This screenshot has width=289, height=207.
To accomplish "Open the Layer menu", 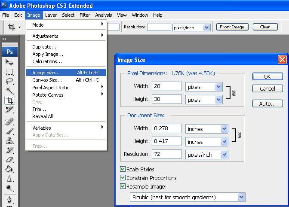I will click(51, 15).
